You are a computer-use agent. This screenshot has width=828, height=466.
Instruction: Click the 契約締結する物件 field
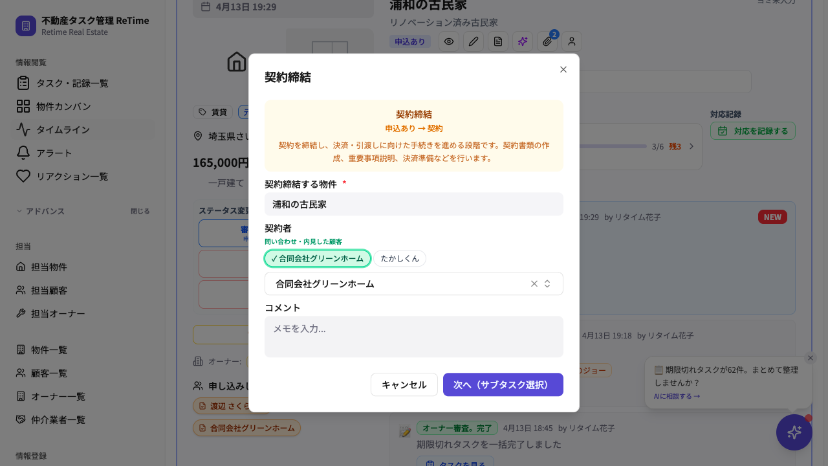pyautogui.click(x=414, y=204)
